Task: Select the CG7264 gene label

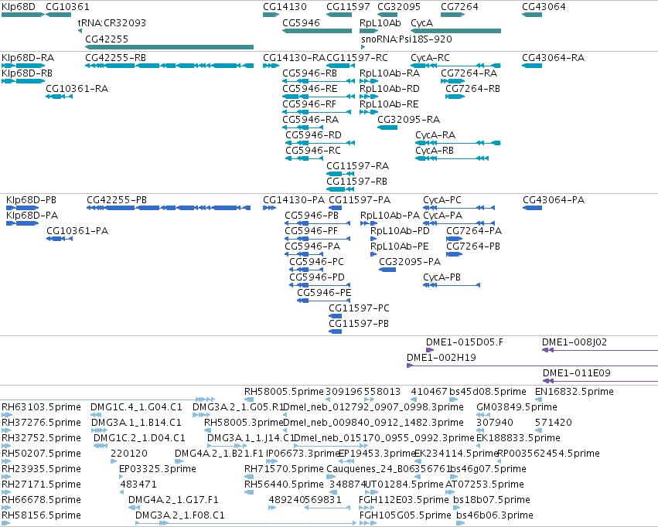Action: pos(459,7)
